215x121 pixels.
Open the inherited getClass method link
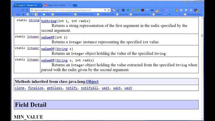[54, 88]
